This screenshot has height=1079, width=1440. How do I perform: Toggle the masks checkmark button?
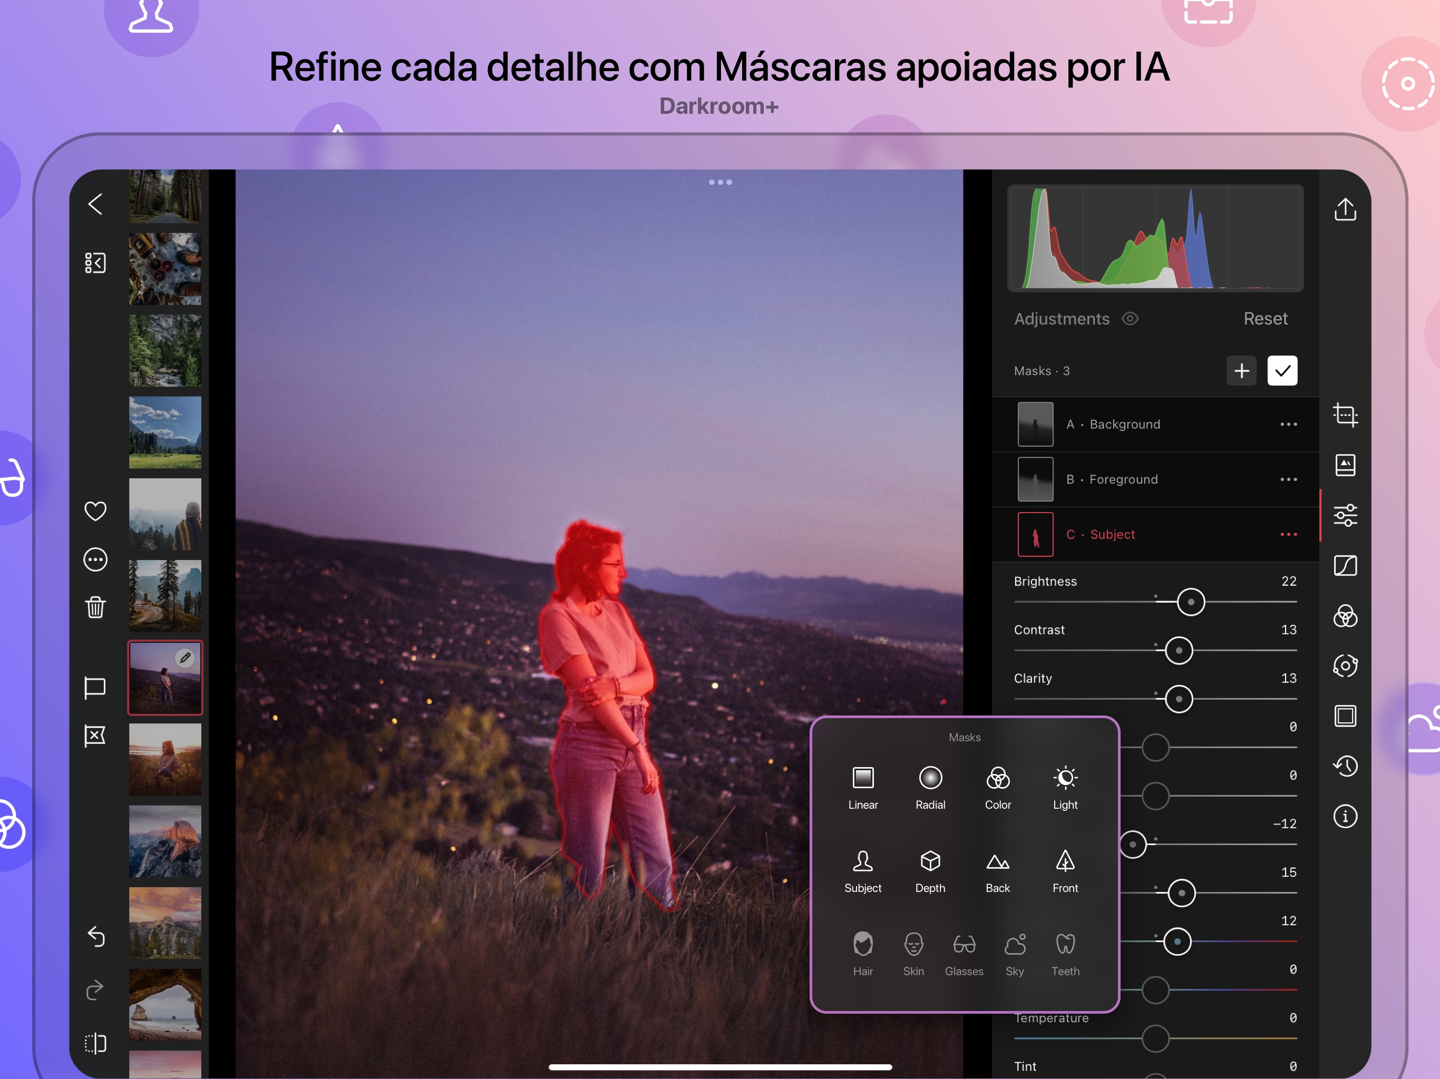1282,371
